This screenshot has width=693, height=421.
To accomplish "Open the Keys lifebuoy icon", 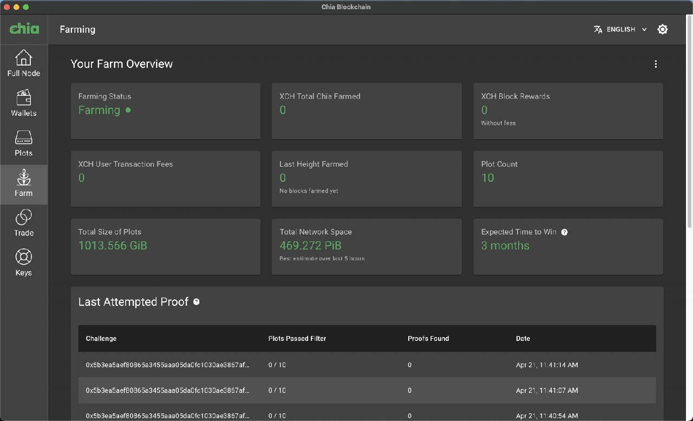I will click(x=23, y=258).
